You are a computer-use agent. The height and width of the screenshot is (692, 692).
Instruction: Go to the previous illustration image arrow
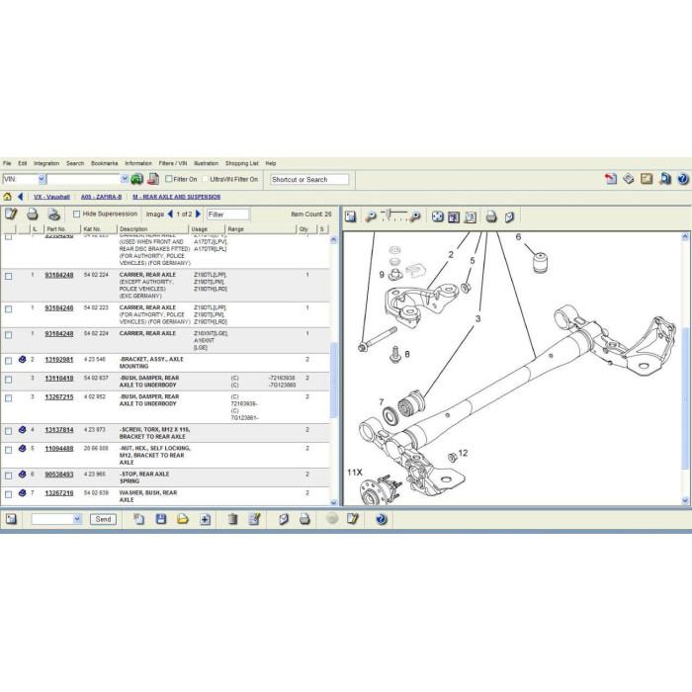[x=170, y=215]
